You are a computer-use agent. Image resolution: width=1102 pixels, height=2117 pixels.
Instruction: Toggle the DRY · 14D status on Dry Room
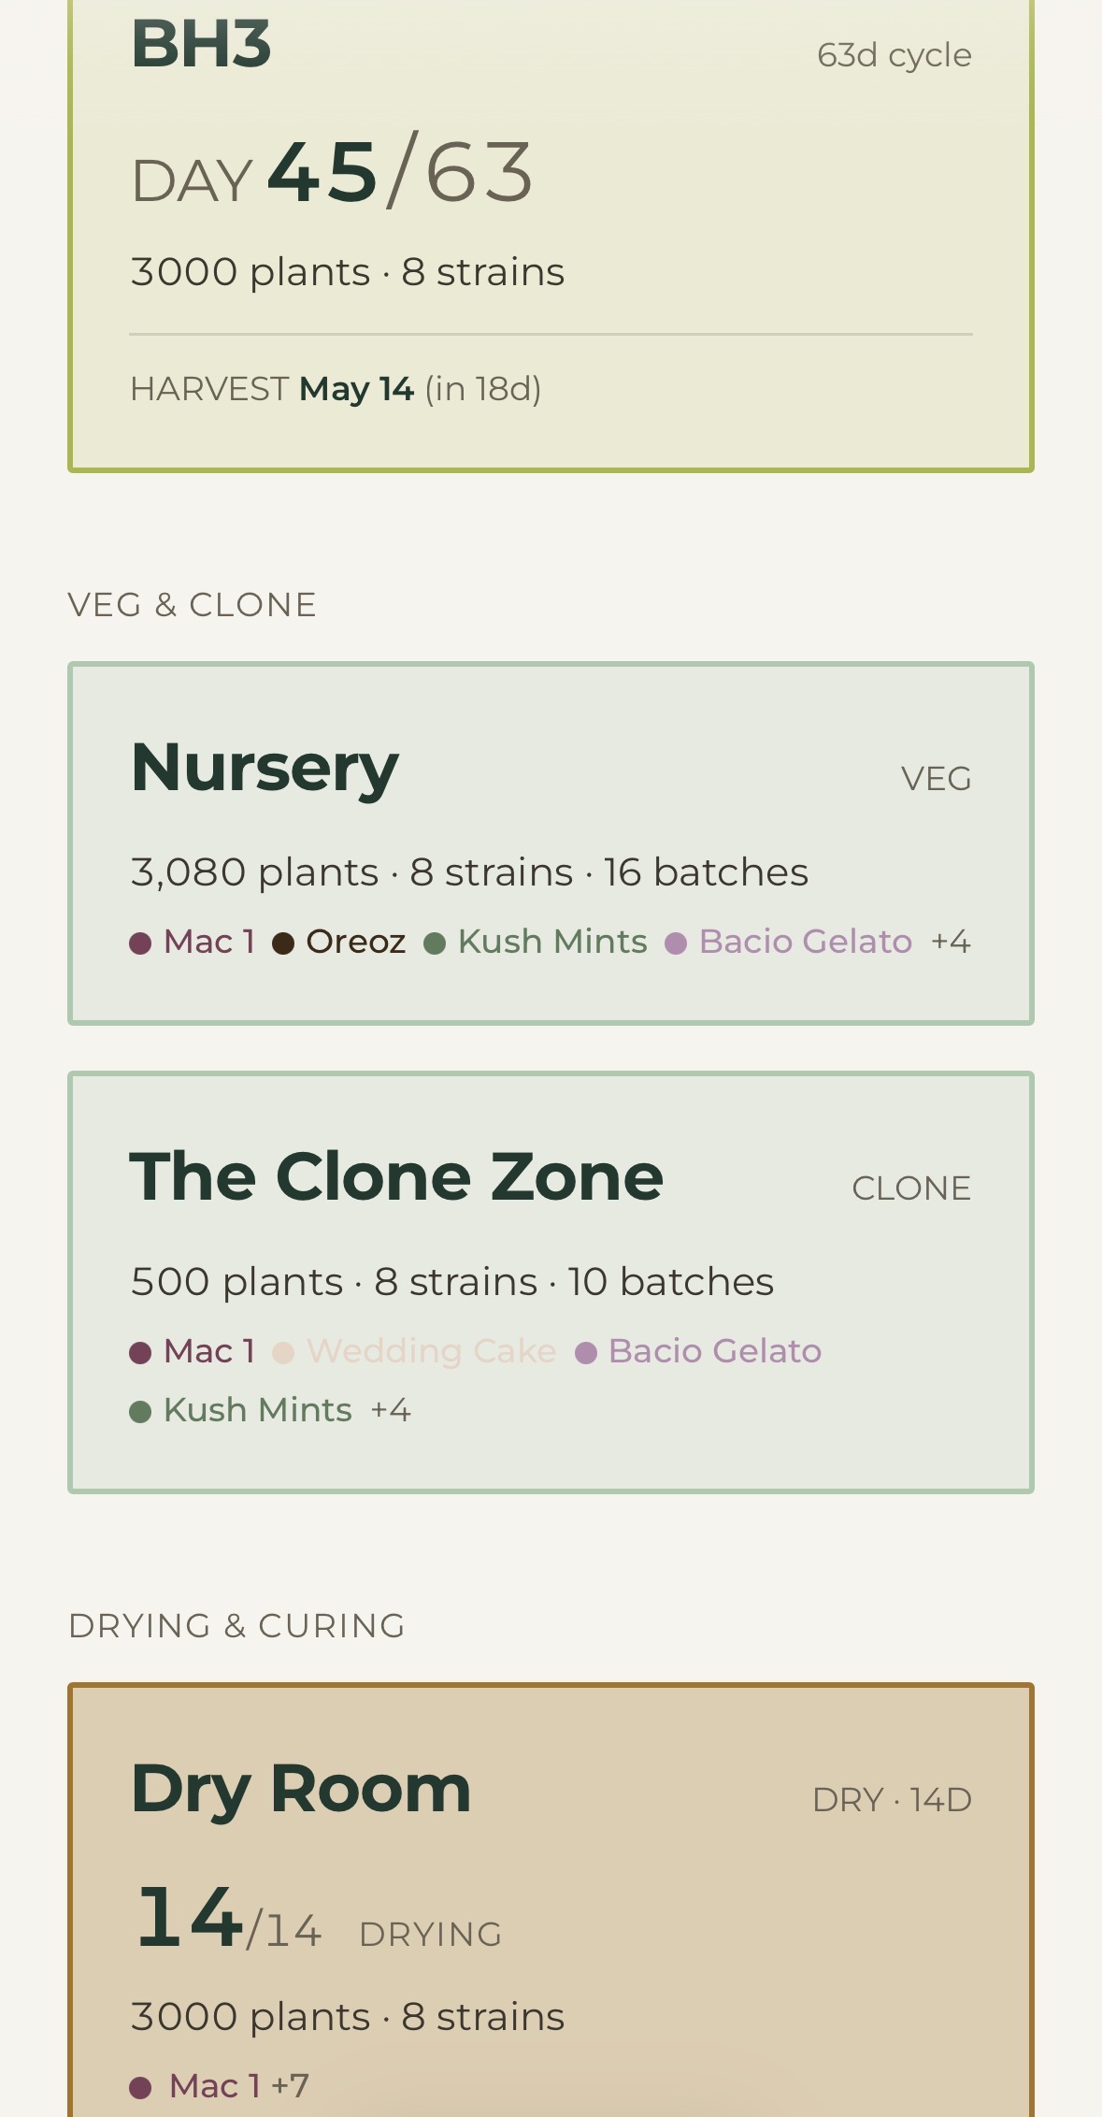click(x=893, y=1797)
